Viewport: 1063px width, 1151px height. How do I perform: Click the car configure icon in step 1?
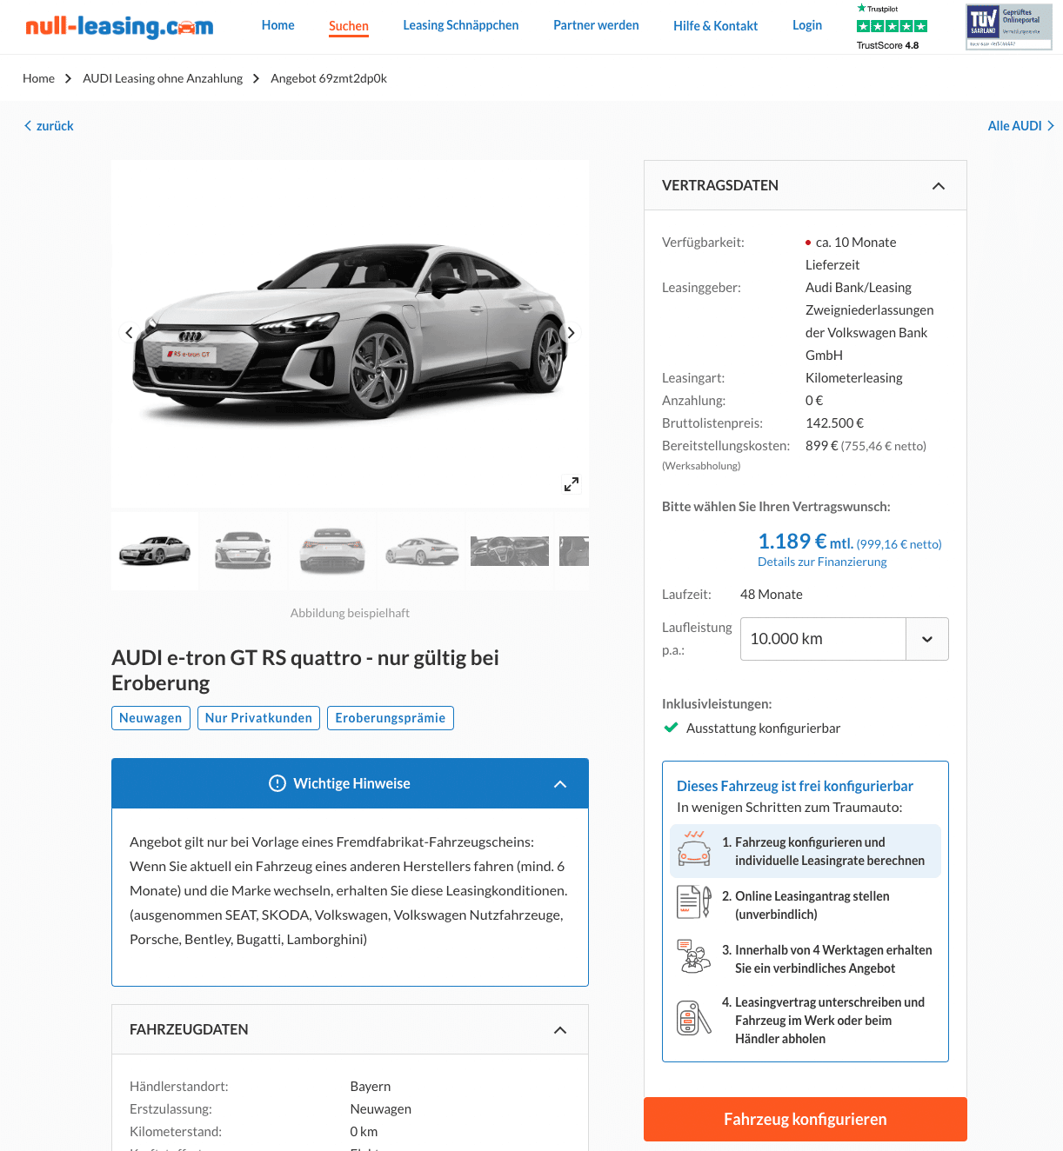tap(694, 849)
